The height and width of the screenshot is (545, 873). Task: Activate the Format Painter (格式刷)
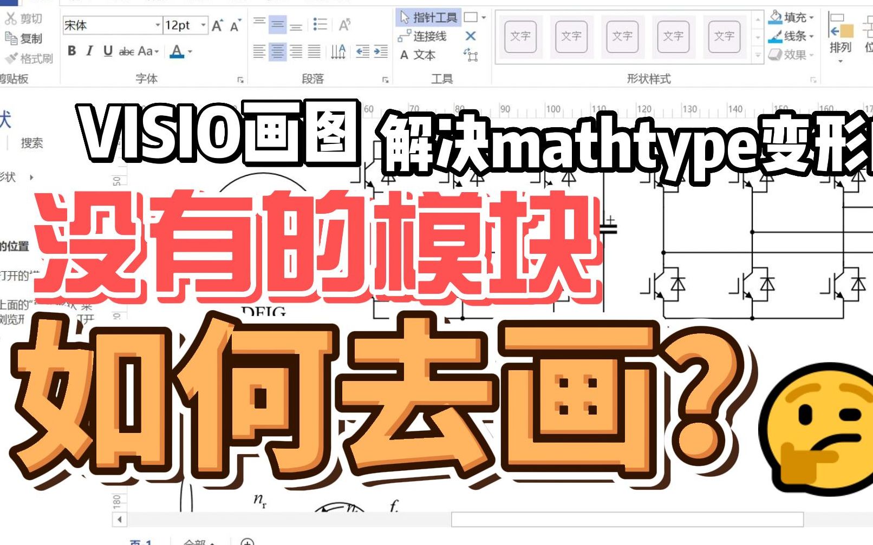29,58
